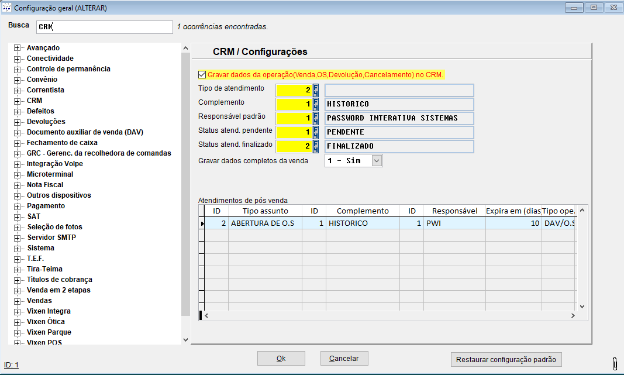
Task: Click the application icon in the title bar
Action: point(7,8)
